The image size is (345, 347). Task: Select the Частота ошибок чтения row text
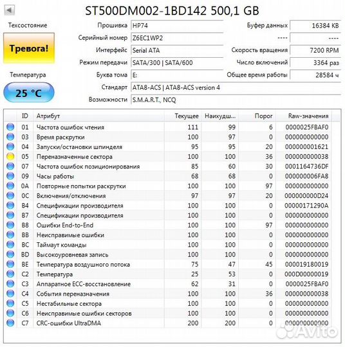(x=70, y=127)
